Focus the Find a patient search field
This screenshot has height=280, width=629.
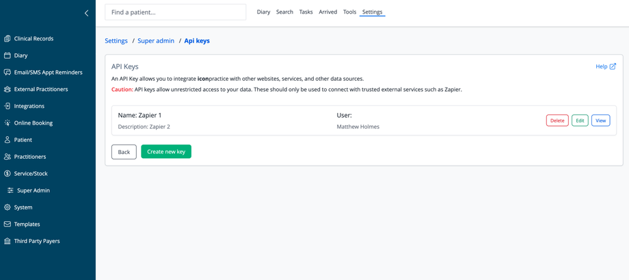(x=175, y=12)
